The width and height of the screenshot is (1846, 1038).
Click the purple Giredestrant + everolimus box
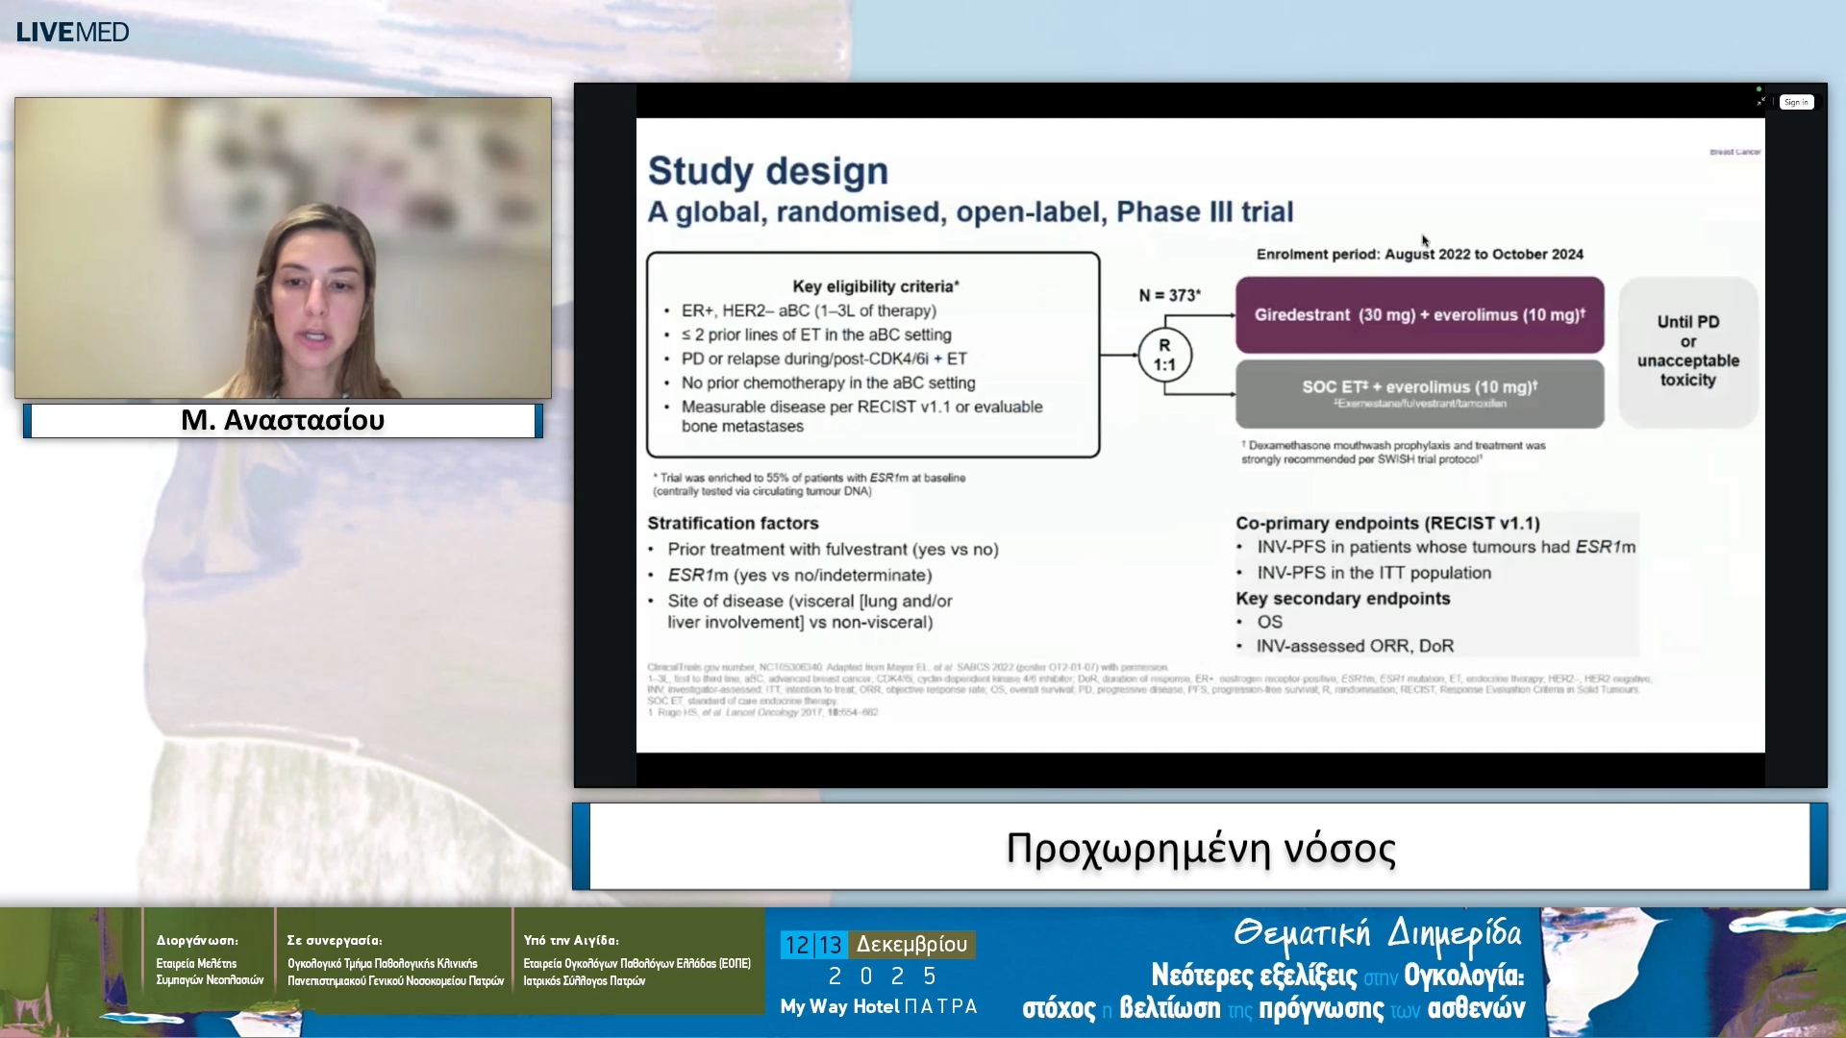pyautogui.click(x=1419, y=315)
